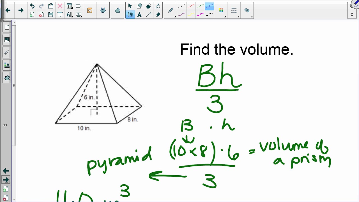Viewport: 359px width, 202px height.
Task: Move the toolbar with up-down arrow button
Action: pyautogui.click(x=352, y=14)
